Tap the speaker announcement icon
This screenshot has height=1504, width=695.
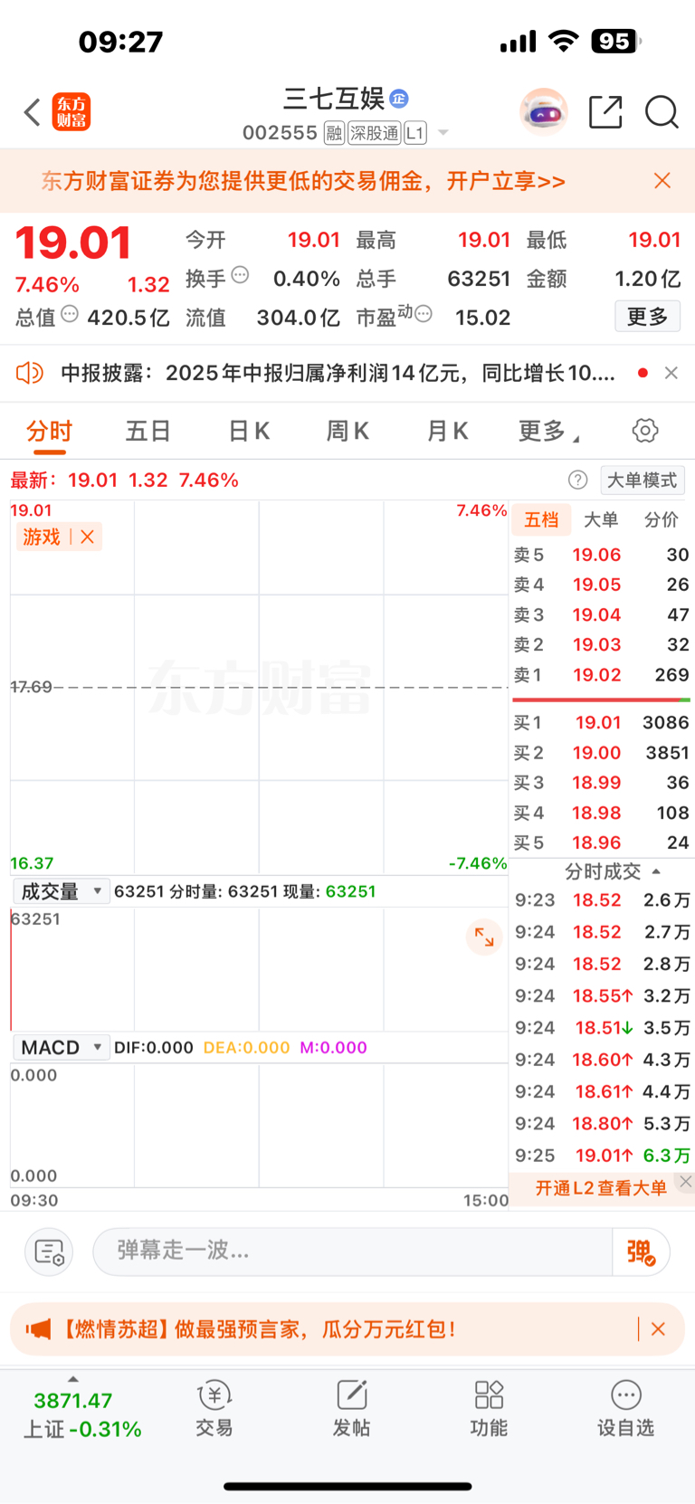pyautogui.click(x=30, y=373)
